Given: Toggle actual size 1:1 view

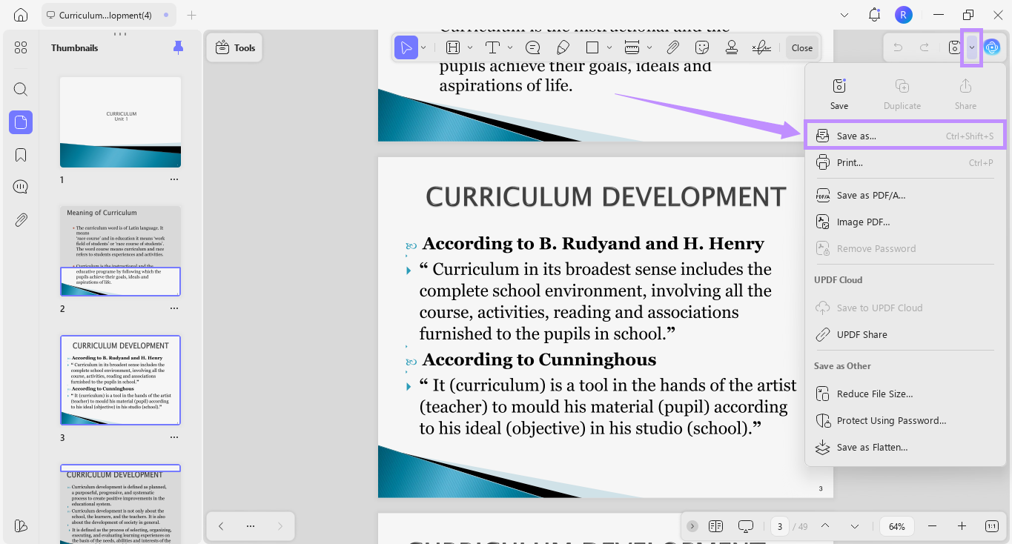Looking at the screenshot, I should (992, 526).
